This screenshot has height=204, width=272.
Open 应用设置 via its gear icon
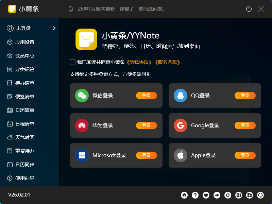tap(10, 42)
